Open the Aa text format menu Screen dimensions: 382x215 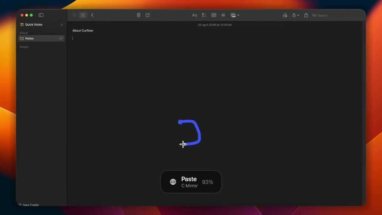pos(195,15)
